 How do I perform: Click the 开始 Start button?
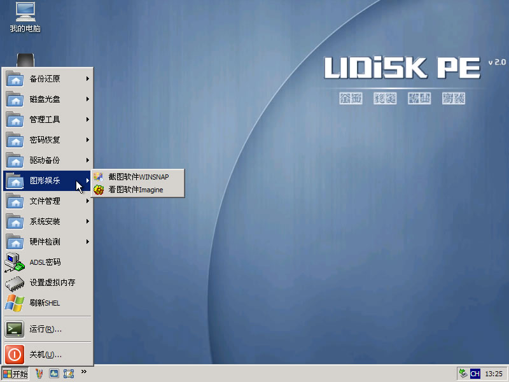coord(15,374)
